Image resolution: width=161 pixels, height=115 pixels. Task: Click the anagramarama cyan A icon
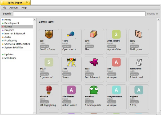[x=116, y=90]
